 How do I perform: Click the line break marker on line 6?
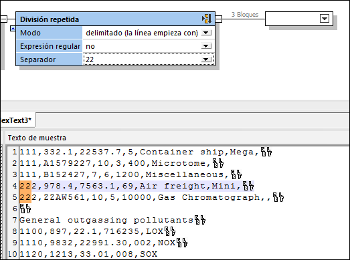point(25,209)
